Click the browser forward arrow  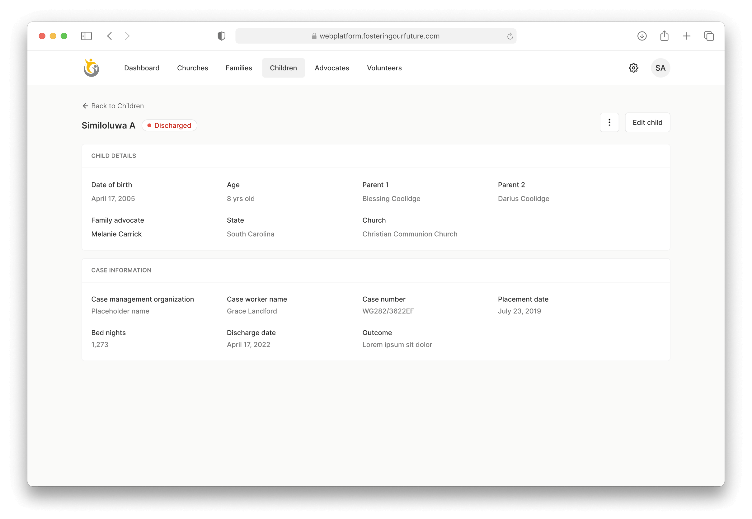coord(127,36)
